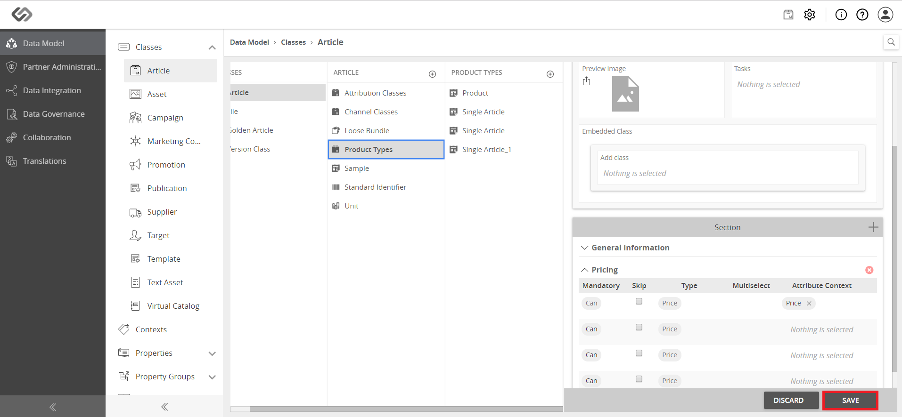
Task: Open Data Governance in sidebar
Action: (53, 114)
